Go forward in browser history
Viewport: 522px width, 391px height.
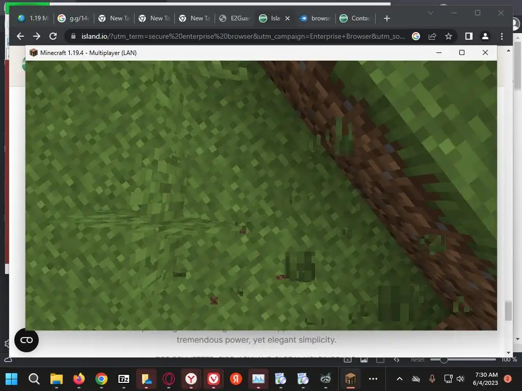pyautogui.click(x=37, y=36)
